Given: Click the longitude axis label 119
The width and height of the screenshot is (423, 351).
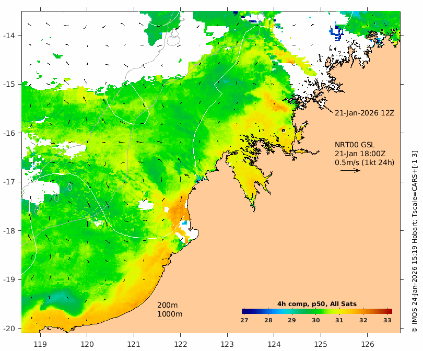Looking at the screenshot, I should (x=40, y=344).
